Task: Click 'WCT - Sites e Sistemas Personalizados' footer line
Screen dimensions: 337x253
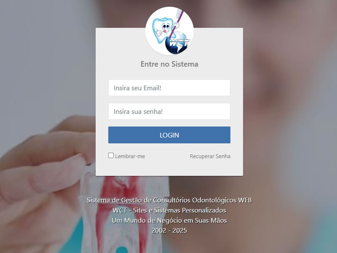Action: pos(169,210)
